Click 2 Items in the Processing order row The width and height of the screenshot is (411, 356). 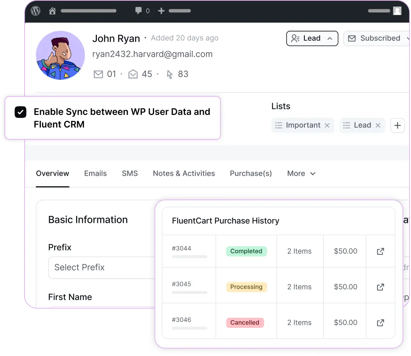(299, 287)
